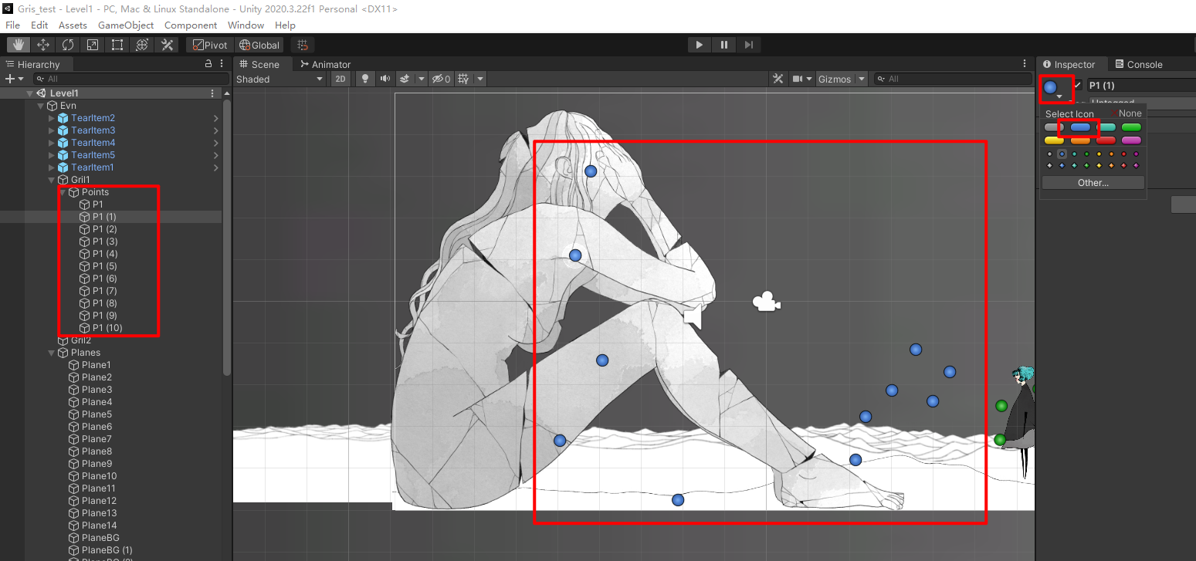Viewport: 1196px width, 561px height.
Task: Toggle Hierarchy panel lock
Action: coord(208,64)
